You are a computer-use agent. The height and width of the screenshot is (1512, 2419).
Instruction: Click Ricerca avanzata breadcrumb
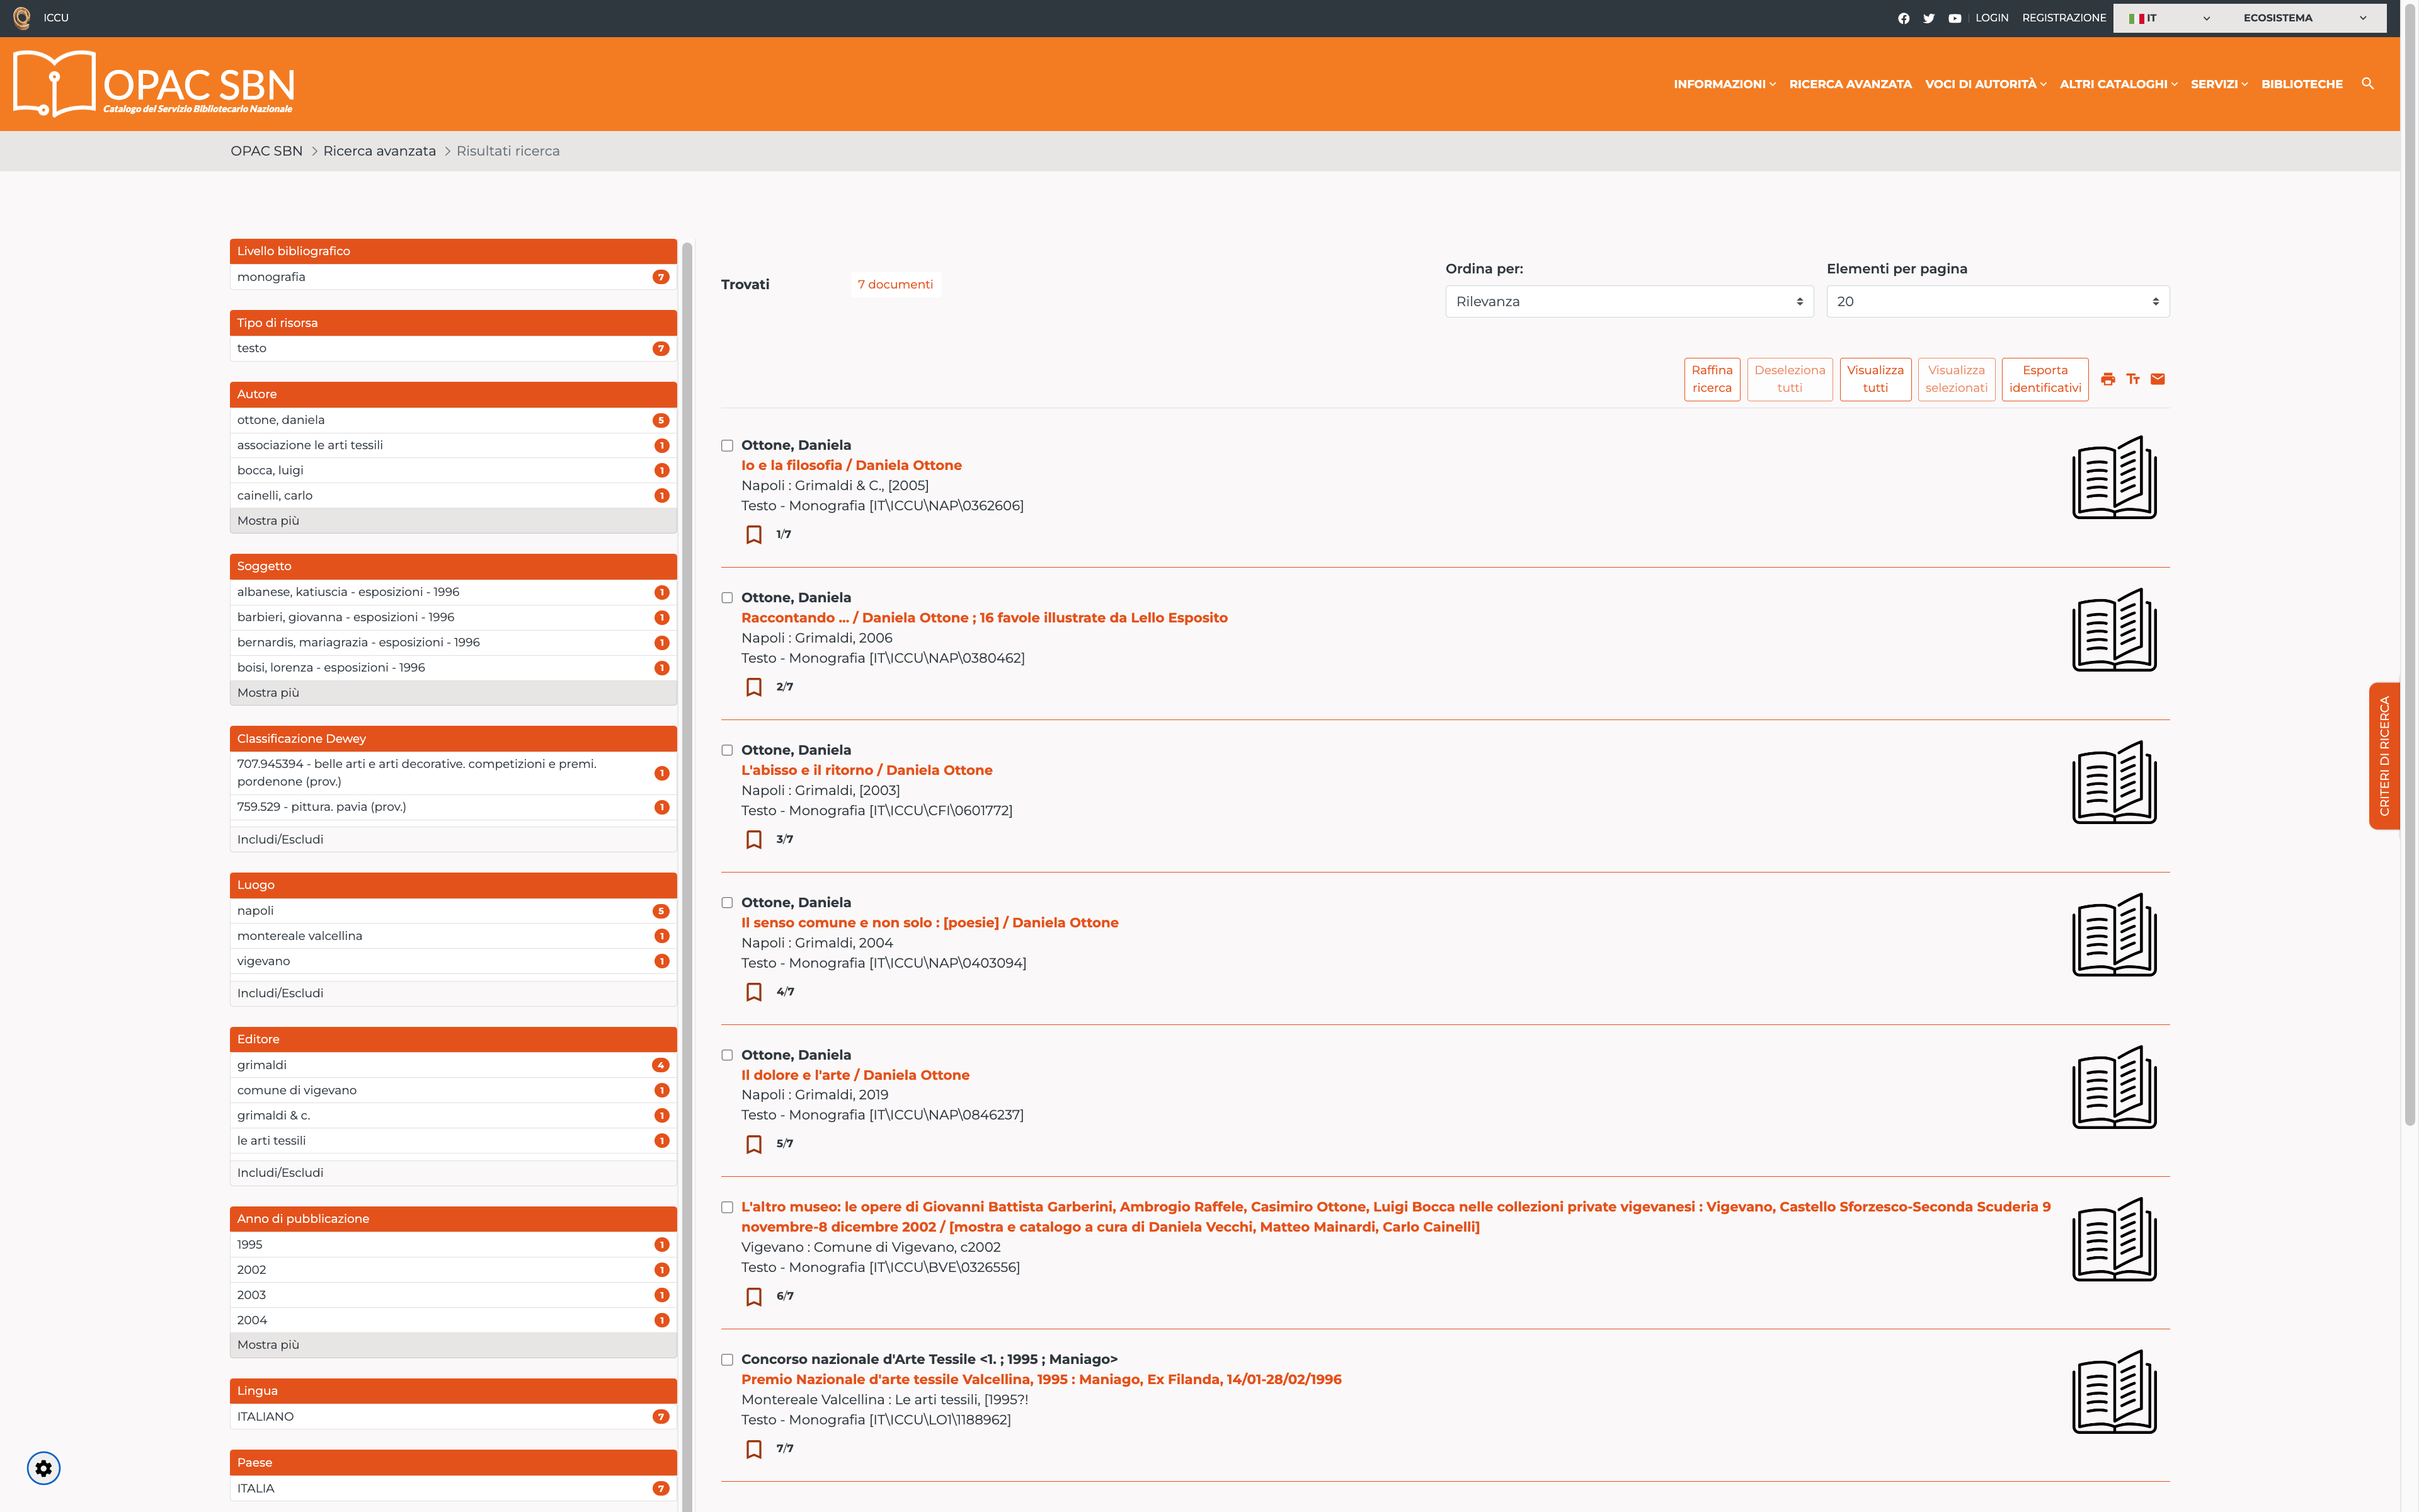click(379, 151)
